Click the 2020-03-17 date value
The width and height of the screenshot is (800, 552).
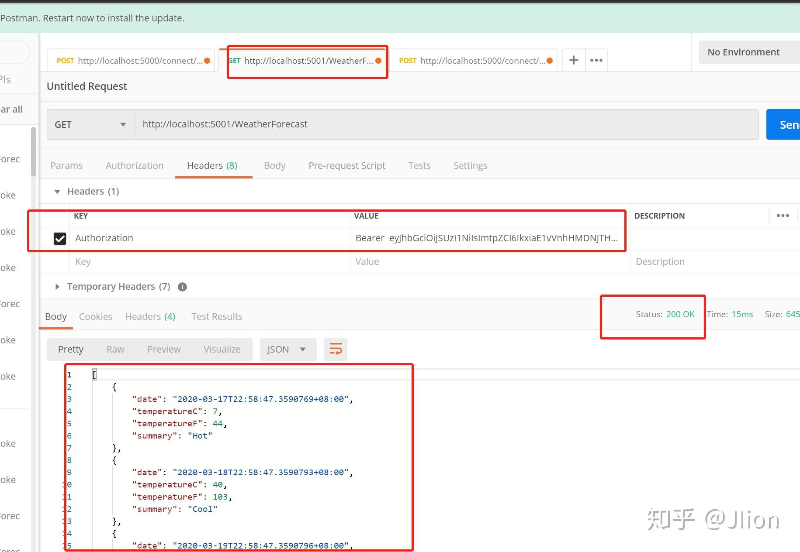[260, 399]
